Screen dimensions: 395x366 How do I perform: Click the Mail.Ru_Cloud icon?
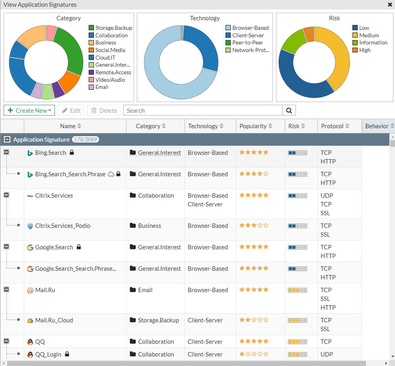click(x=30, y=320)
